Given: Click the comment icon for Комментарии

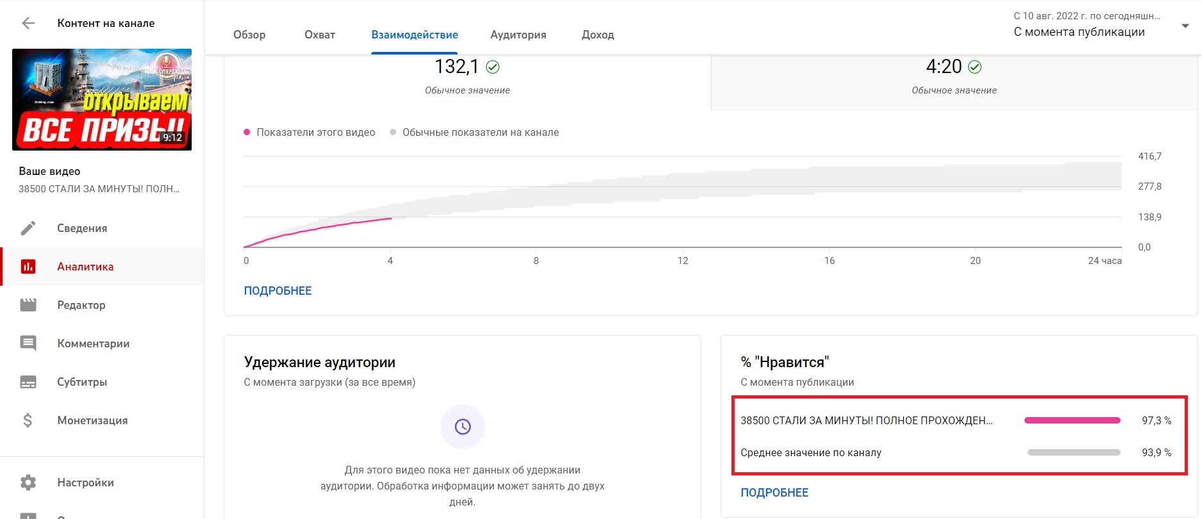Looking at the screenshot, I should tap(28, 343).
